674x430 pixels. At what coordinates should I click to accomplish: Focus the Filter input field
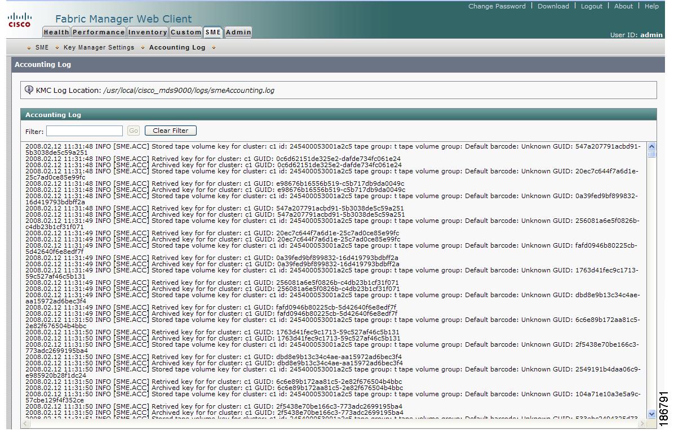click(85, 131)
